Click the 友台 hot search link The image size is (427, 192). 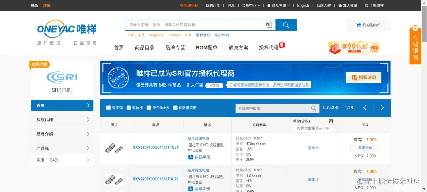tap(188, 35)
